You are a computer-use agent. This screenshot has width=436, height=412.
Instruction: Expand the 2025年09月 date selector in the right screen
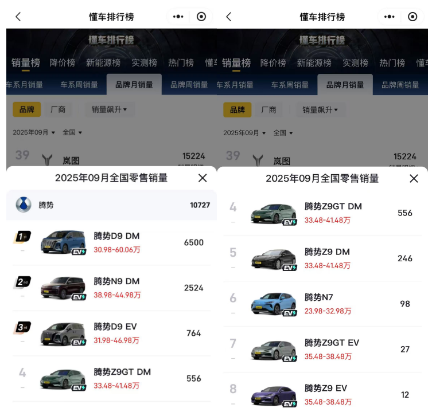(x=244, y=133)
